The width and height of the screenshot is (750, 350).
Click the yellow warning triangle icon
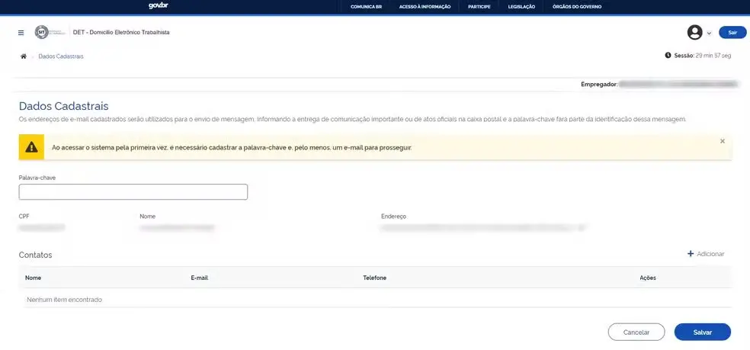(31, 147)
